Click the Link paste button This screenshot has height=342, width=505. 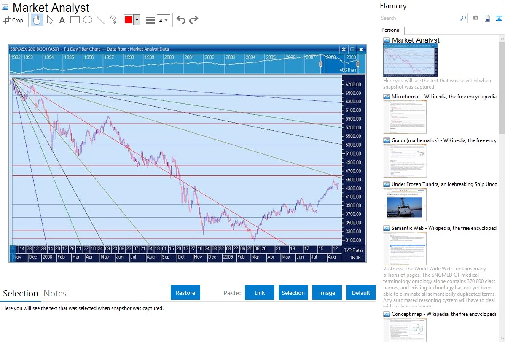coord(260,293)
